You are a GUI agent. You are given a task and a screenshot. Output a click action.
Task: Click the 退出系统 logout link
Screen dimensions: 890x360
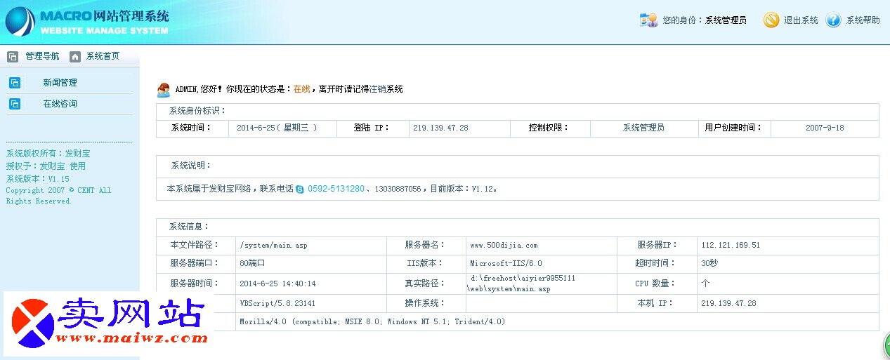801,20
